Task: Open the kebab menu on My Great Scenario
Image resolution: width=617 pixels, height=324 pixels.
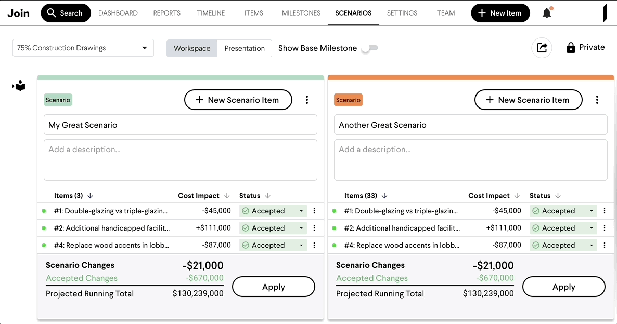Action: click(307, 99)
